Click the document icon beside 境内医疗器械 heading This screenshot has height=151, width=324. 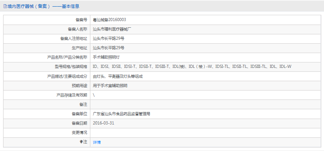coord(5,6)
